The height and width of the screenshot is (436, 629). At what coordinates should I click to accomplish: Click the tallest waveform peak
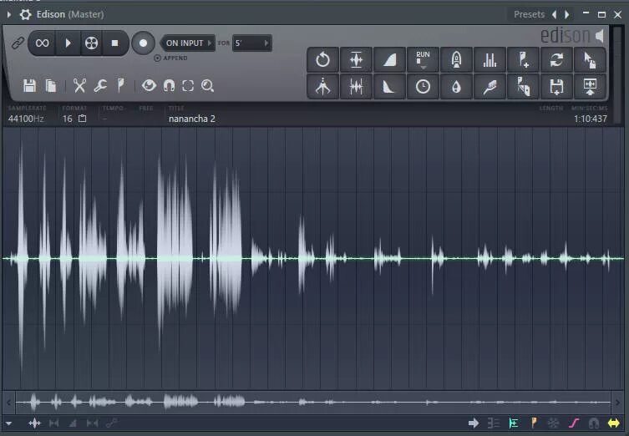click(21, 256)
